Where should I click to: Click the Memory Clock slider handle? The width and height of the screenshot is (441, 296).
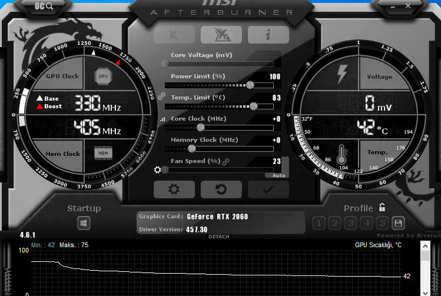coord(192,149)
